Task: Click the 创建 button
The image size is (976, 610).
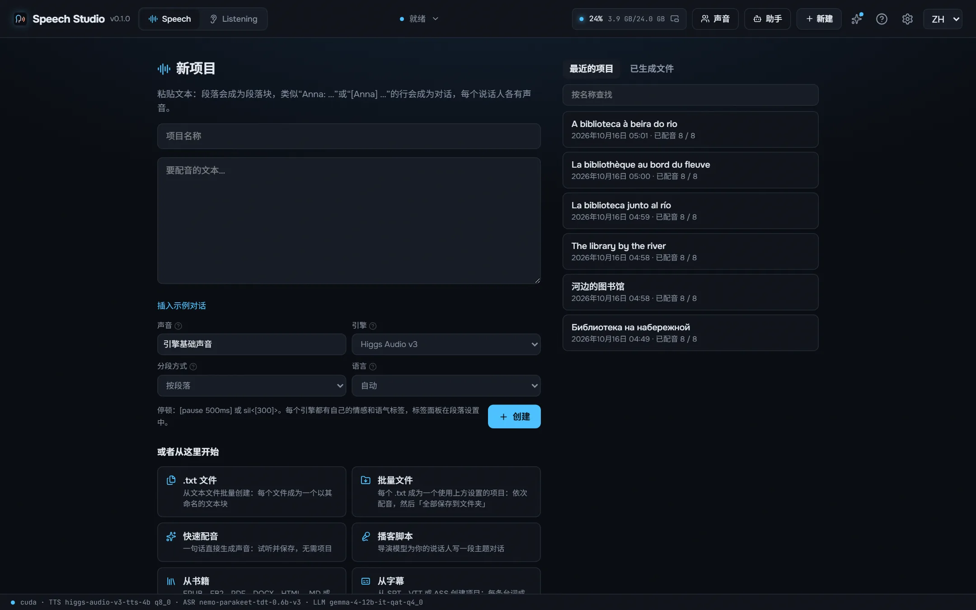Action: 514,417
